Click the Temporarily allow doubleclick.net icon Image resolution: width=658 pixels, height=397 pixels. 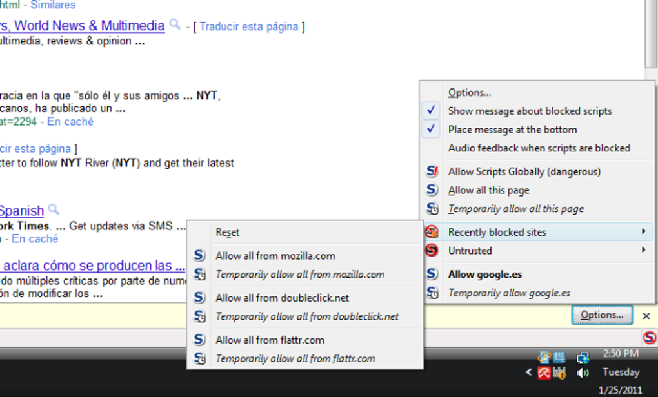click(200, 316)
